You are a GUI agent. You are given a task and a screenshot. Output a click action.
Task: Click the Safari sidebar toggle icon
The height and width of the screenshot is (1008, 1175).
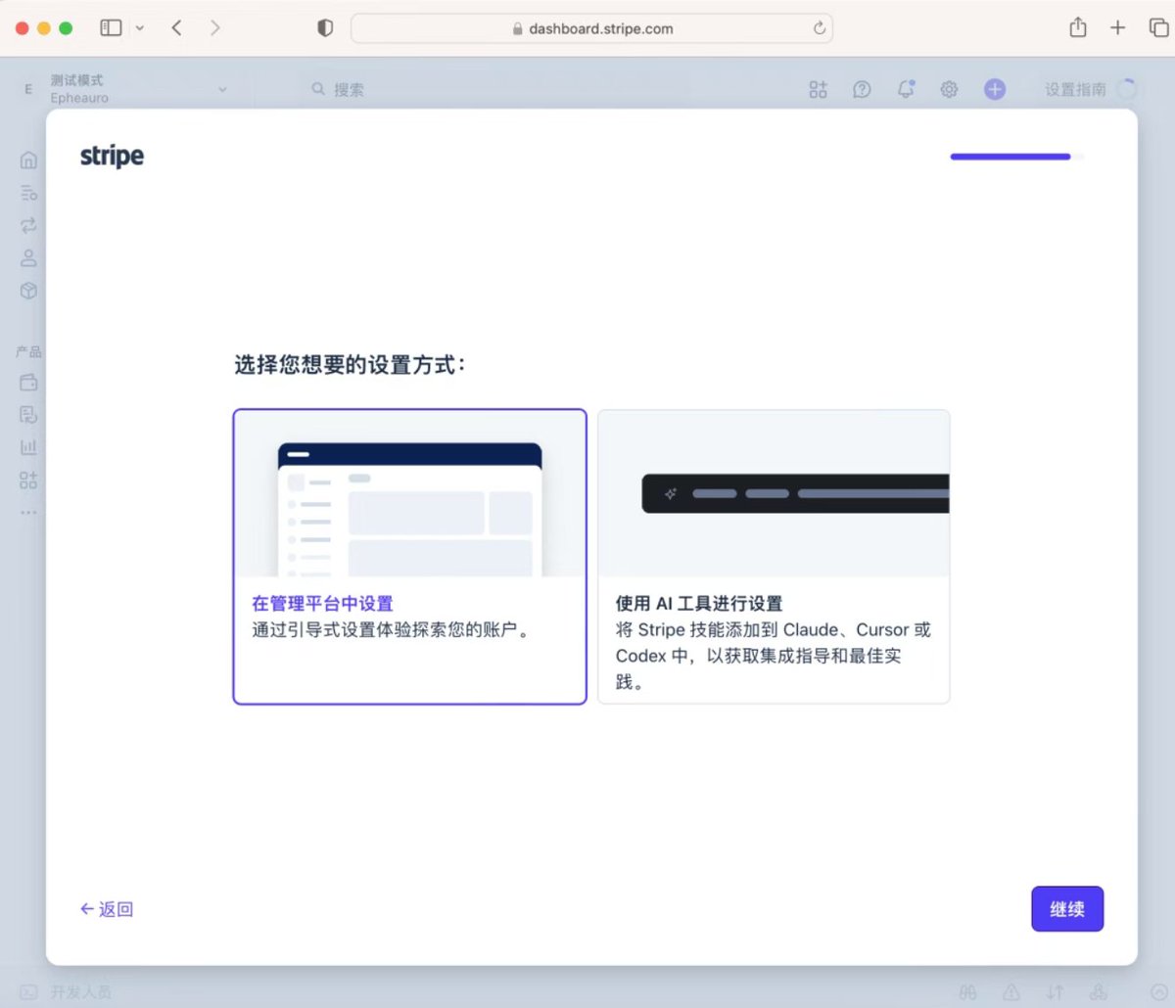tap(111, 28)
